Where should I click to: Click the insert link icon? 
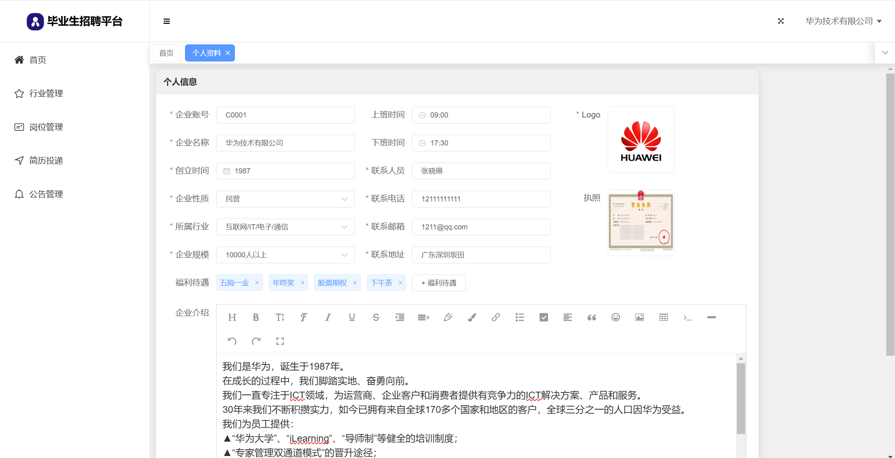pyautogui.click(x=495, y=317)
